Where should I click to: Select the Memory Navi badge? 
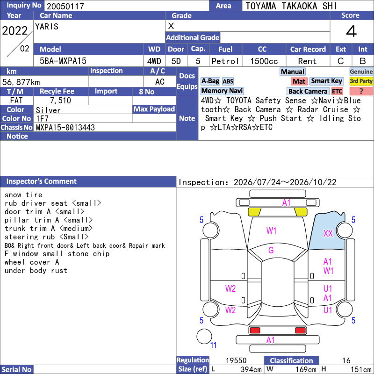(x=222, y=91)
